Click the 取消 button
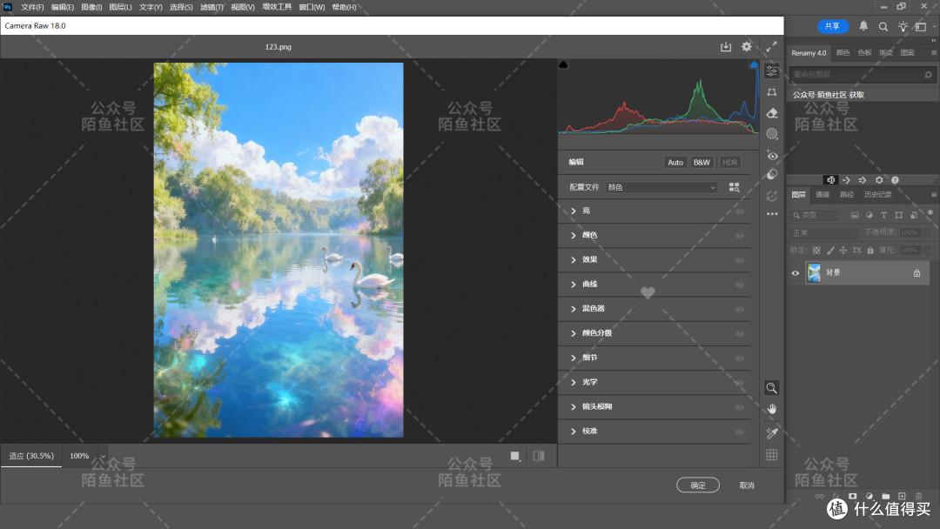The image size is (940, 529). click(747, 485)
